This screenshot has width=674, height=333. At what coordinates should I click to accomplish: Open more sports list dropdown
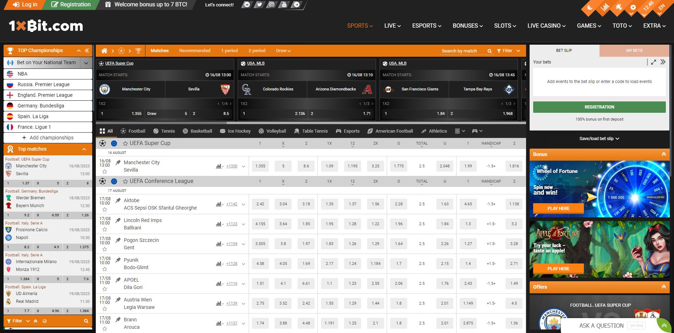click(x=460, y=131)
